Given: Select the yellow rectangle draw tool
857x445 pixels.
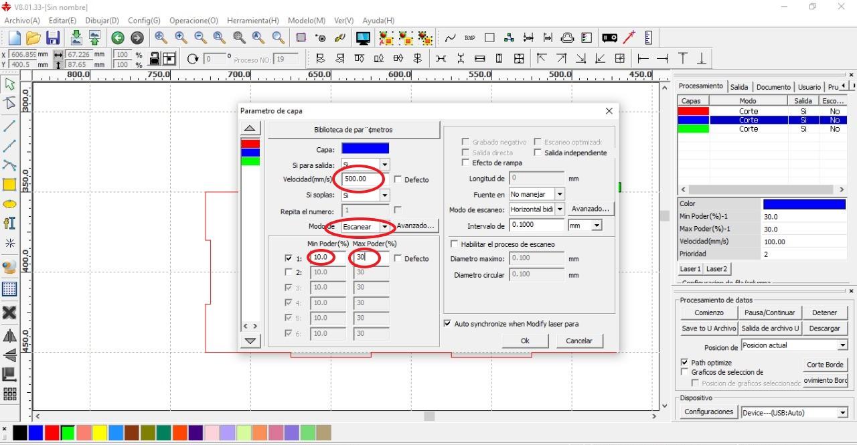Looking at the screenshot, I should [9, 185].
